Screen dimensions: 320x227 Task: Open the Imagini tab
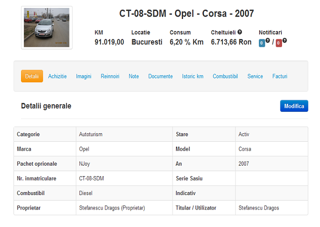(x=83, y=76)
